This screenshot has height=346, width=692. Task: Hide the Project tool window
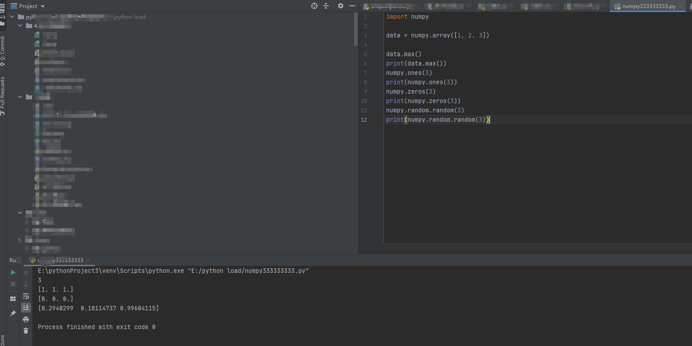tap(352, 6)
